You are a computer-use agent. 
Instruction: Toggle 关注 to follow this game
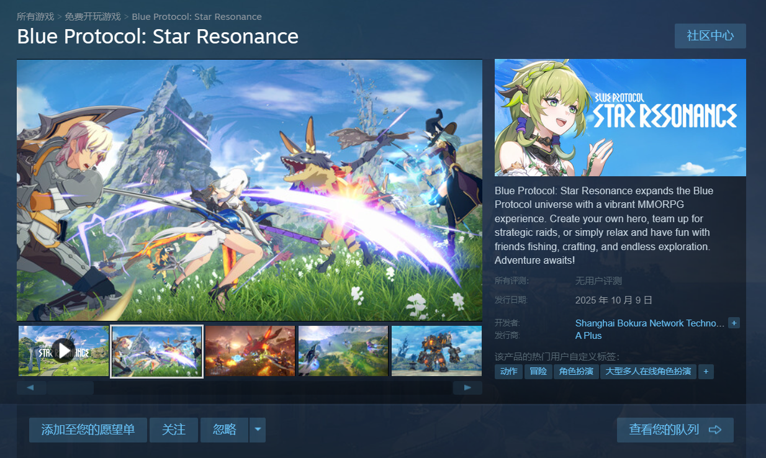tap(174, 430)
